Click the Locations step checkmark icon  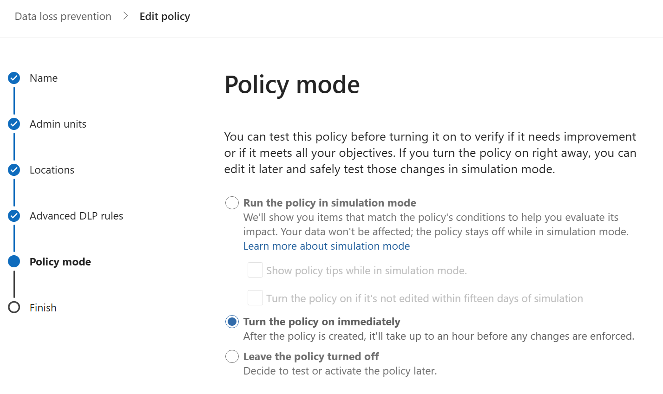[x=14, y=170]
